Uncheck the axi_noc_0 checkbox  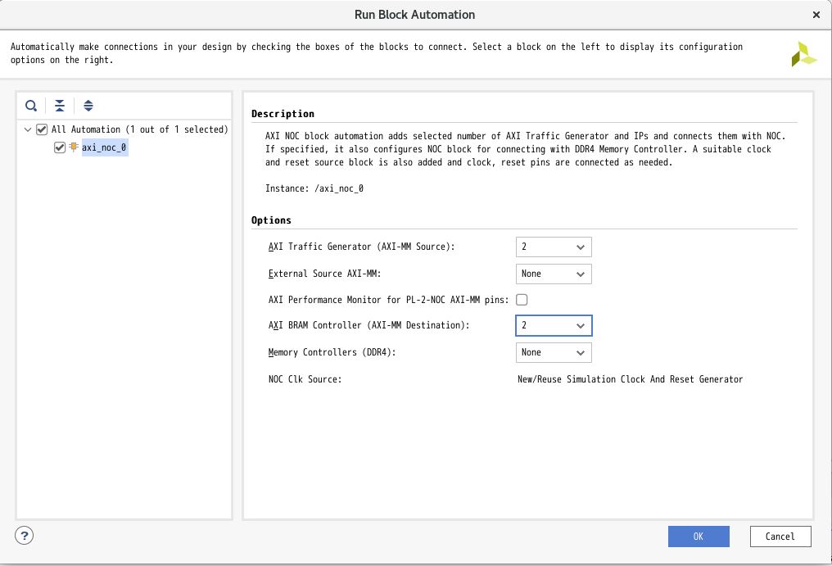click(x=60, y=147)
